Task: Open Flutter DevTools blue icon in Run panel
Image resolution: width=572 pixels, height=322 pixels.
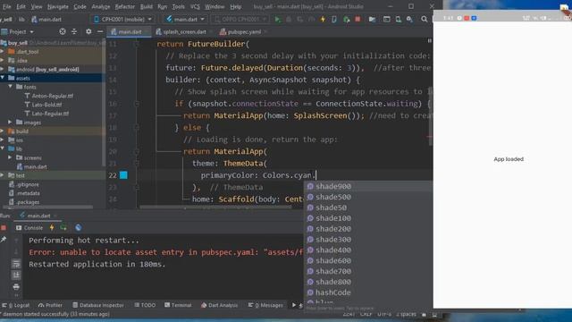Action: (x=78, y=228)
